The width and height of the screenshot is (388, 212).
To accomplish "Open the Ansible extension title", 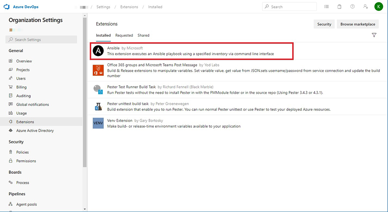I will point(113,48).
